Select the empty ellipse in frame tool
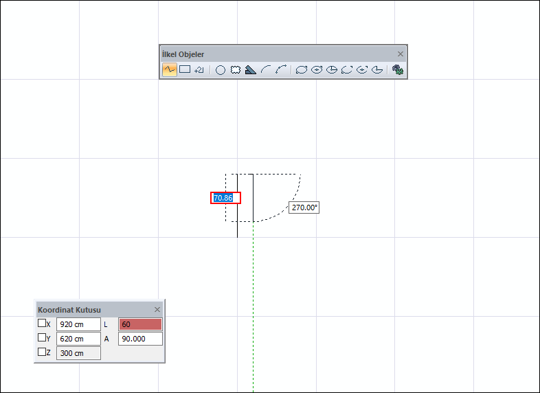Viewport: 540px width, 393px height. pyautogui.click(x=302, y=70)
